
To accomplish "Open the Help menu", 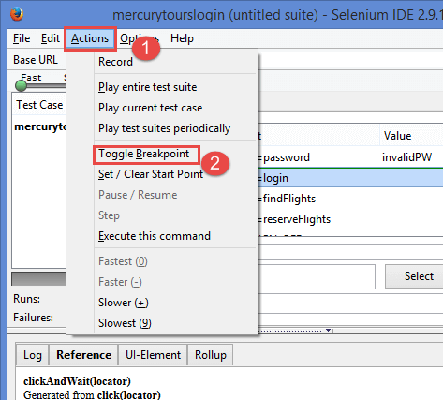I will point(182,38).
